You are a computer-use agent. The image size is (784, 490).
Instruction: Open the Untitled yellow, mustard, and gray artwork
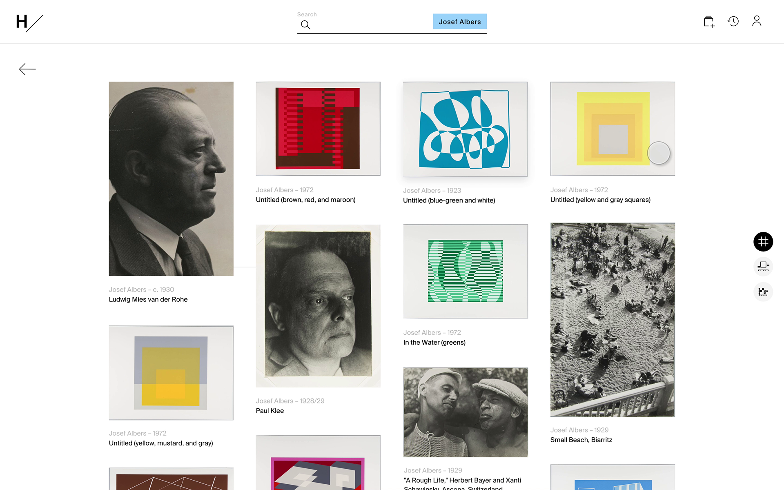click(x=171, y=373)
